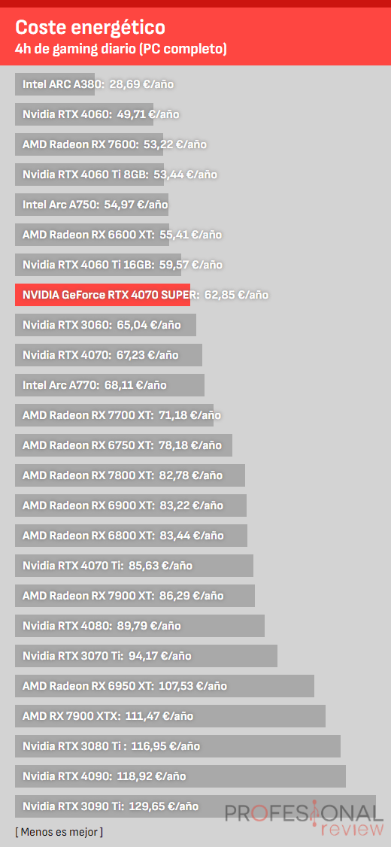
Task: Click the Intel ARC A380 bar
Action: click(x=55, y=84)
